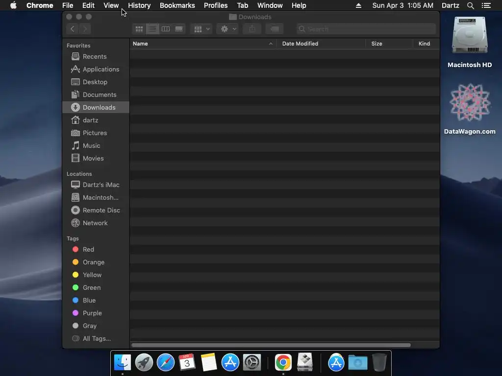The width and height of the screenshot is (502, 376).
Task: Select Downloads in the sidebar
Action: [x=96, y=107]
